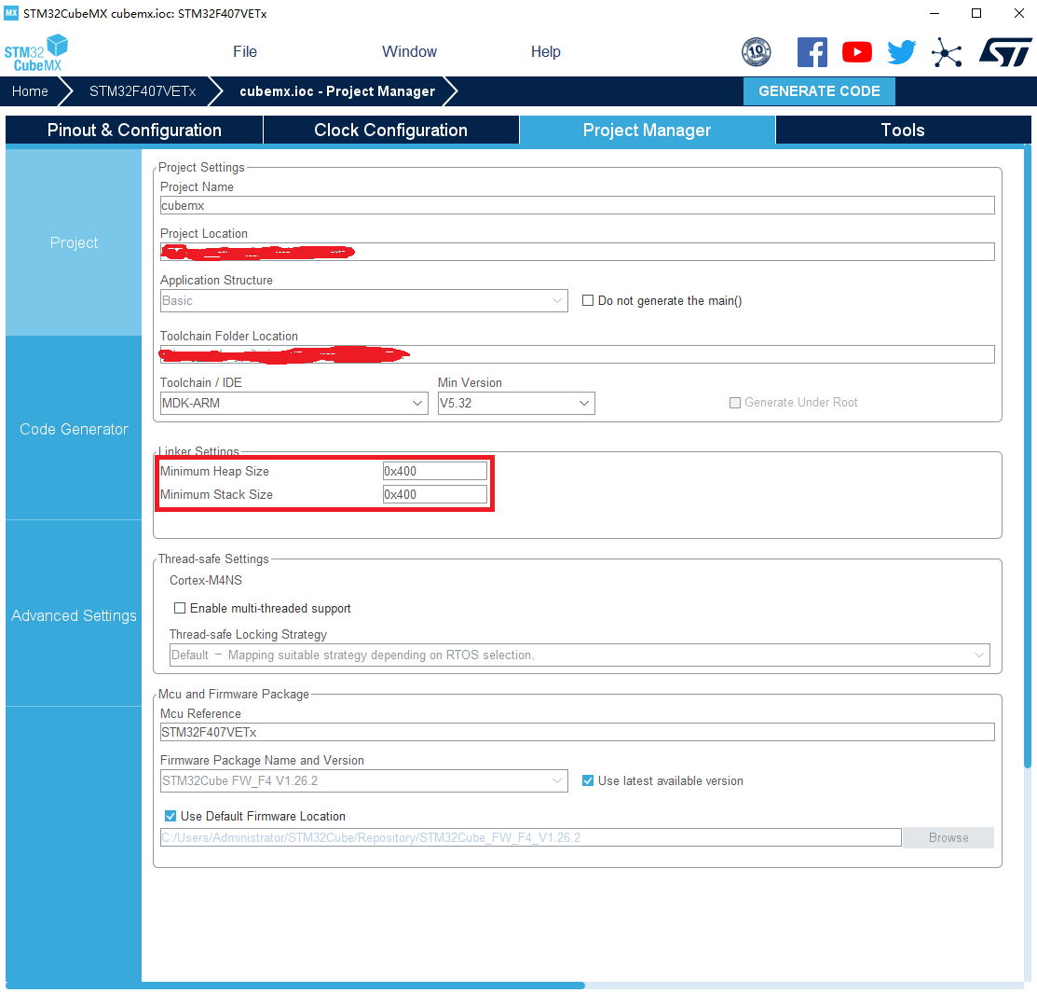
Task: Click cubemx.ioc - Project Manager breadcrumb
Action: click(x=337, y=91)
